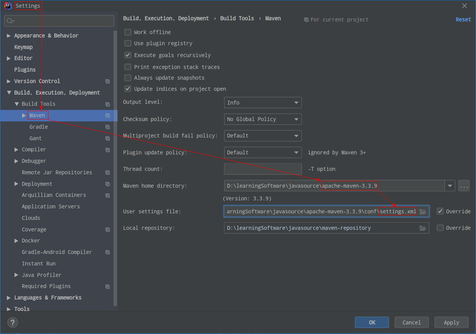
Task: Click the project-level icon beside Gradle-Android Compiler
Action: click(107, 252)
